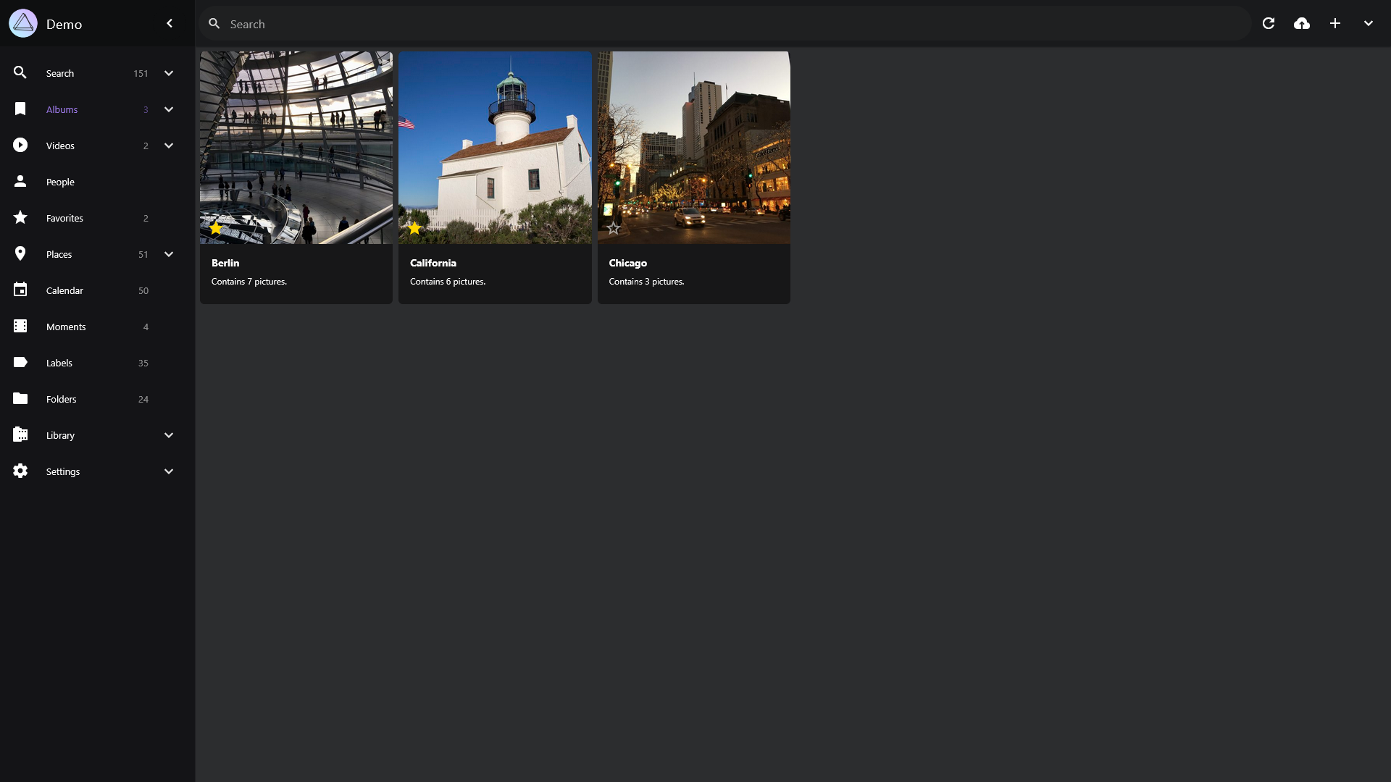Open the Labels tag icon
This screenshot has width=1391, height=782.
click(x=20, y=363)
